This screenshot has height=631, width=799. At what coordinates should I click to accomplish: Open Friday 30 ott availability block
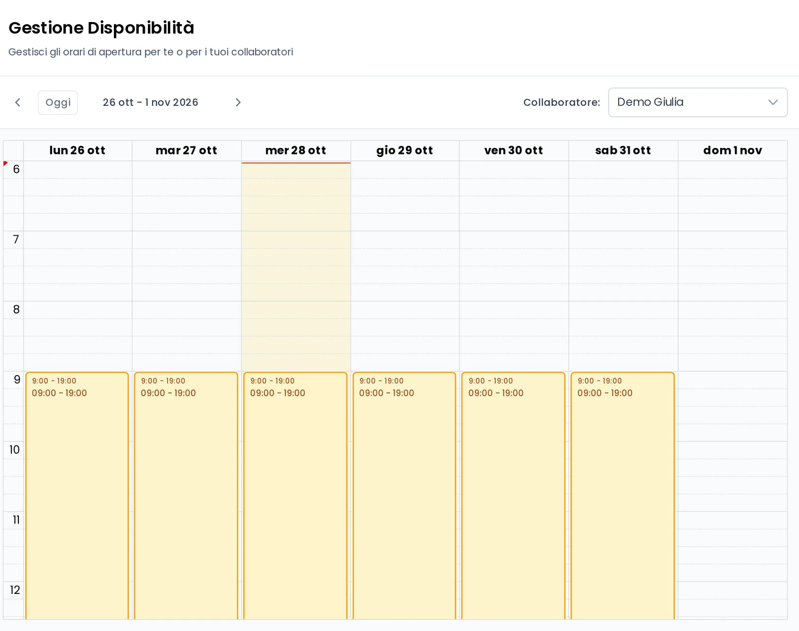click(513, 496)
